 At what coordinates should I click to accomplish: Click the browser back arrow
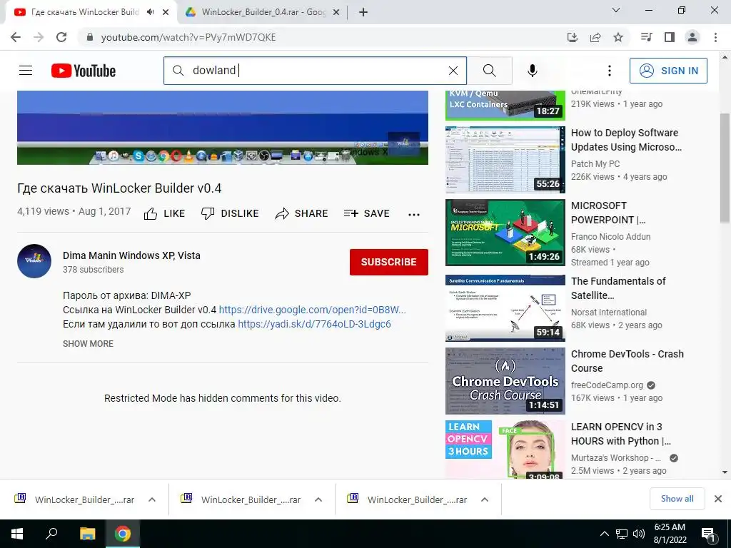pyautogui.click(x=16, y=37)
